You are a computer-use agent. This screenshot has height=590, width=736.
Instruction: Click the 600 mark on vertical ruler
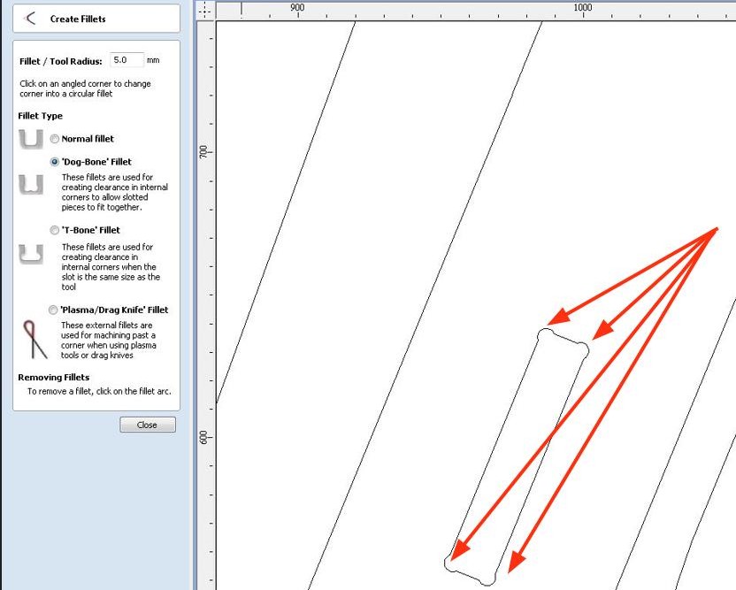coord(203,438)
